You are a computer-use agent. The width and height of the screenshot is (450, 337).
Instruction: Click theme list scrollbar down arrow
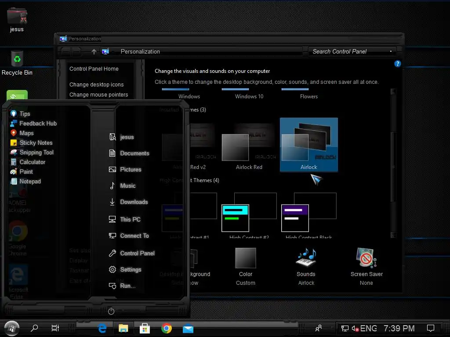(x=393, y=235)
